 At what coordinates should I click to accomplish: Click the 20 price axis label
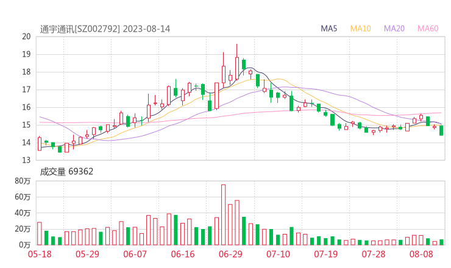click(x=26, y=37)
